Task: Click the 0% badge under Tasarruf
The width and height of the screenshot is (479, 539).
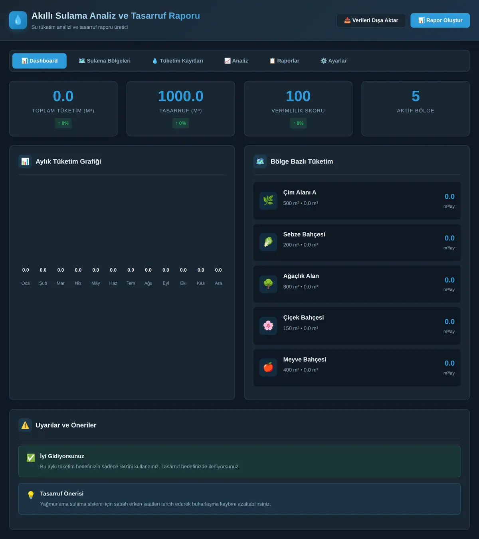Action: (181, 123)
